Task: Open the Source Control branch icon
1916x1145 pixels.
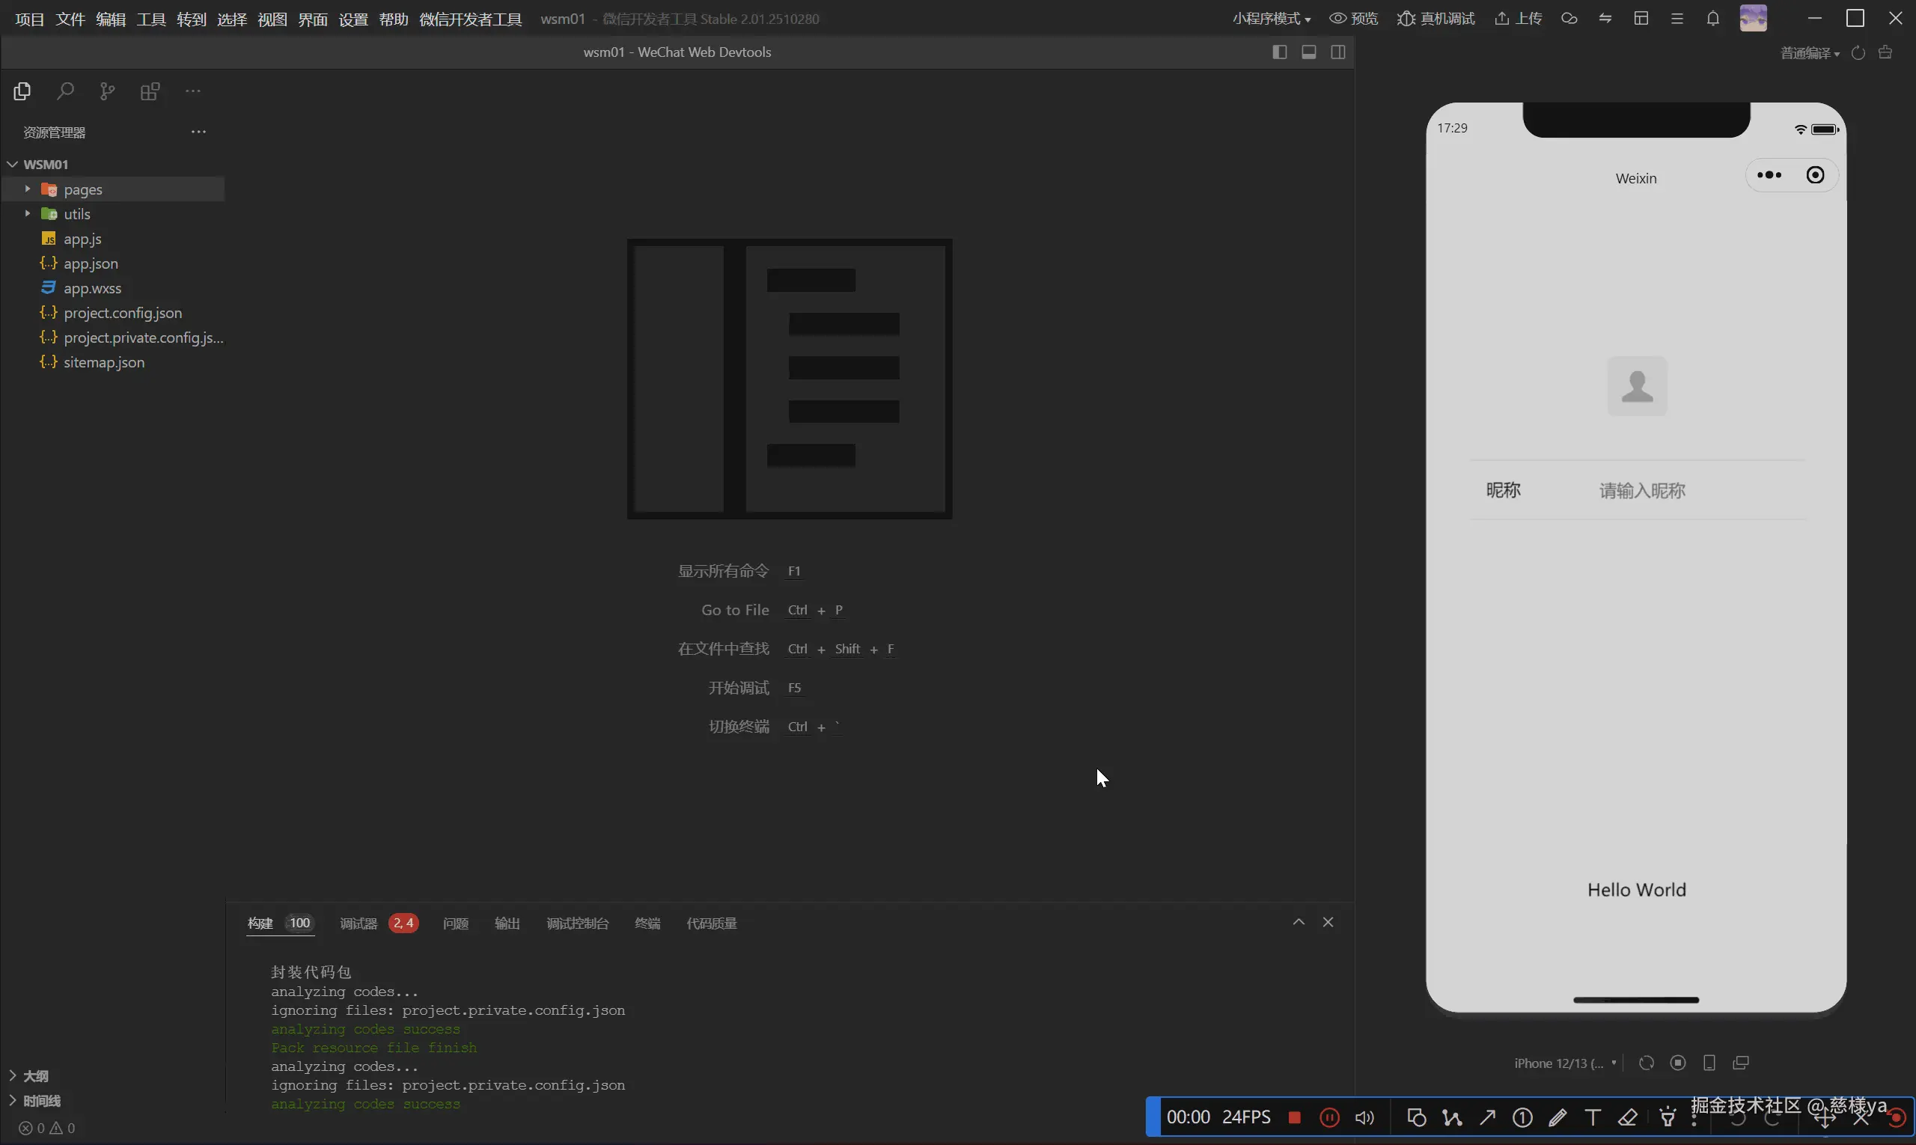Action: (107, 92)
